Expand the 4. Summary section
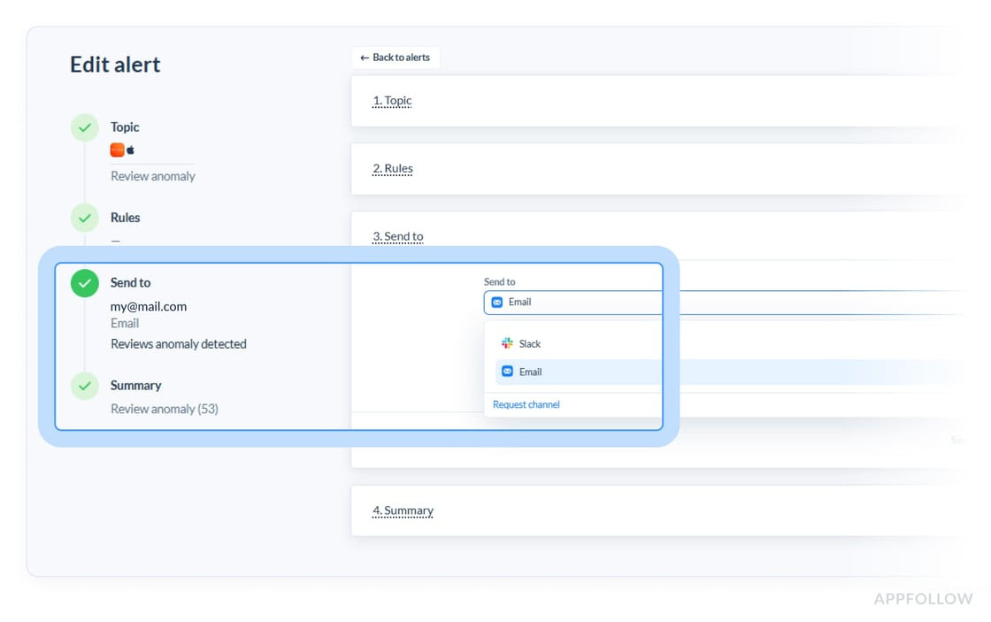This screenshot has height=622, width=991. click(x=403, y=511)
